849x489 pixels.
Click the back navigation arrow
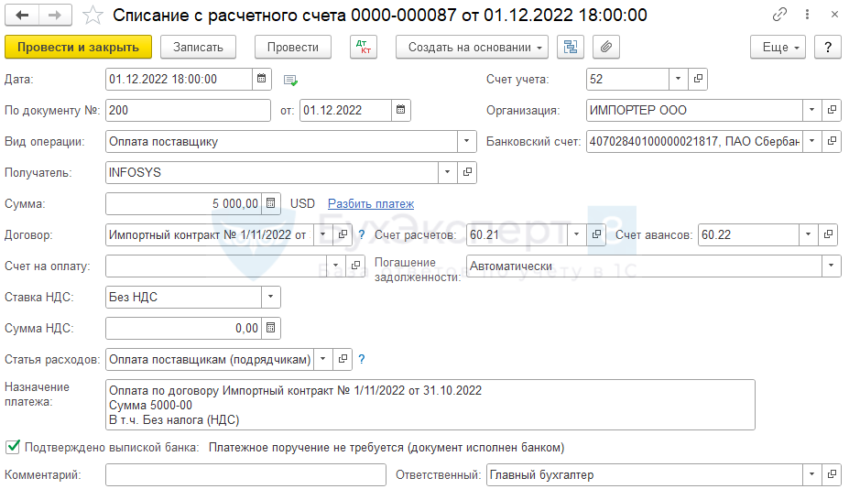point(22,15)
